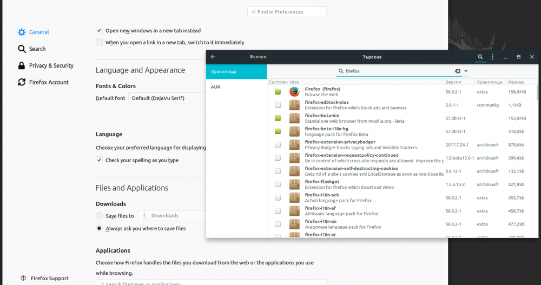Click the Всичко header label
541x285 pixels.
258,57
